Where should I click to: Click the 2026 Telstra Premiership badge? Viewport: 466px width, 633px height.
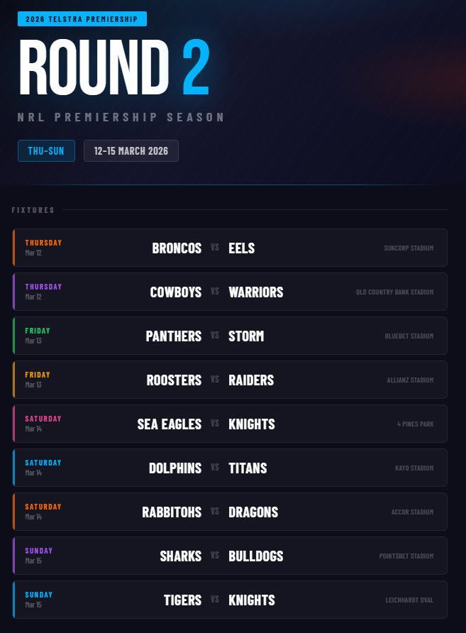82,19
